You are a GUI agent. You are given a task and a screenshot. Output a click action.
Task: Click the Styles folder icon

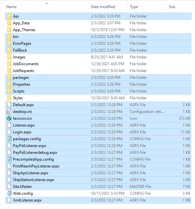pos(9,98)
